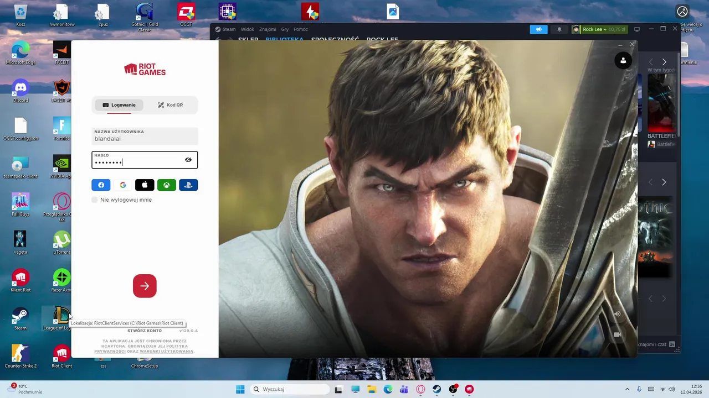Click the red login arrow button
This screenshot has width=709, height=398.
pos(145,286)
